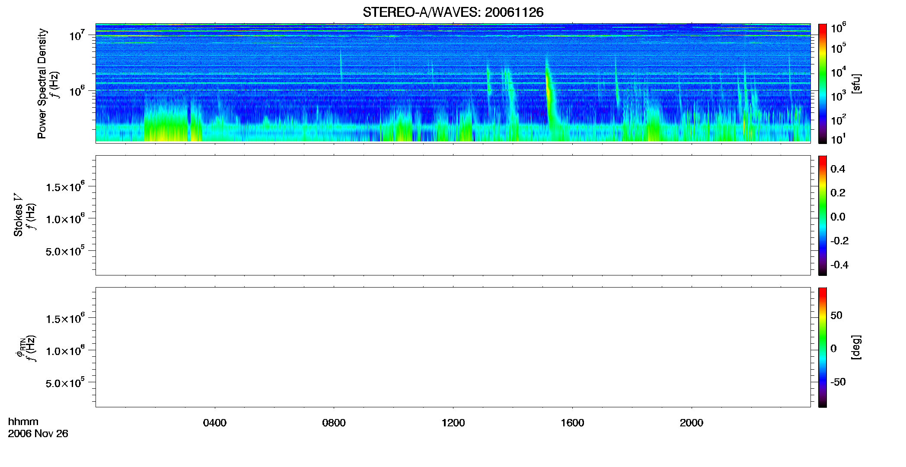Click the phi RTN degrees color bar
Screen dimensions: 906x467
tap(822, 347)
